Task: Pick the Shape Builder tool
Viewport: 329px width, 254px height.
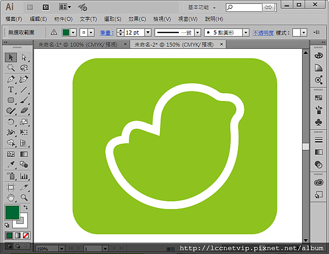Action: (11, 143)
